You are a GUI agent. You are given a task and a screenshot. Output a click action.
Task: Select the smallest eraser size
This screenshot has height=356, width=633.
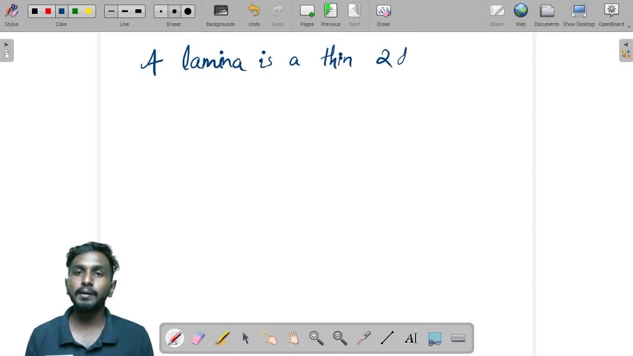(x=161, y=11)
